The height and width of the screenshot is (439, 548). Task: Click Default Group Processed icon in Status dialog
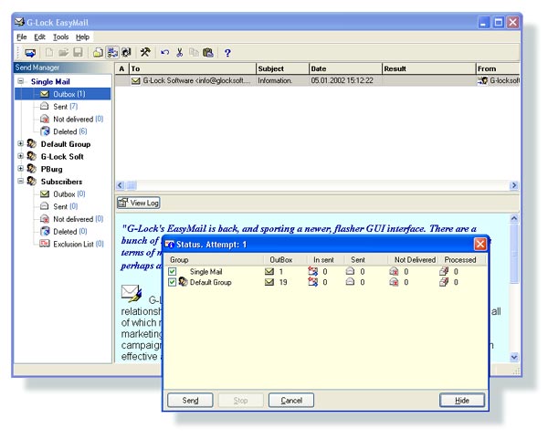pyautogui.click(x=444, y=282)
